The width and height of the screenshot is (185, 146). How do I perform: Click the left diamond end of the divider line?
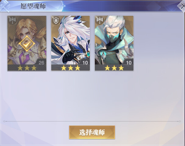(4, 121)
